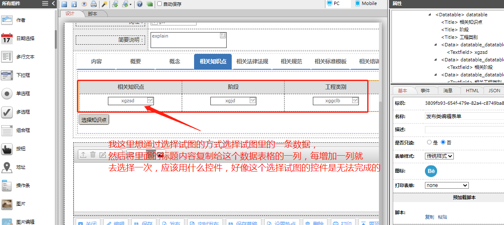This screenshot has height=225, width=504.
Task: Click the import arrow icon in the toolbar
Action: coord(115,4)
